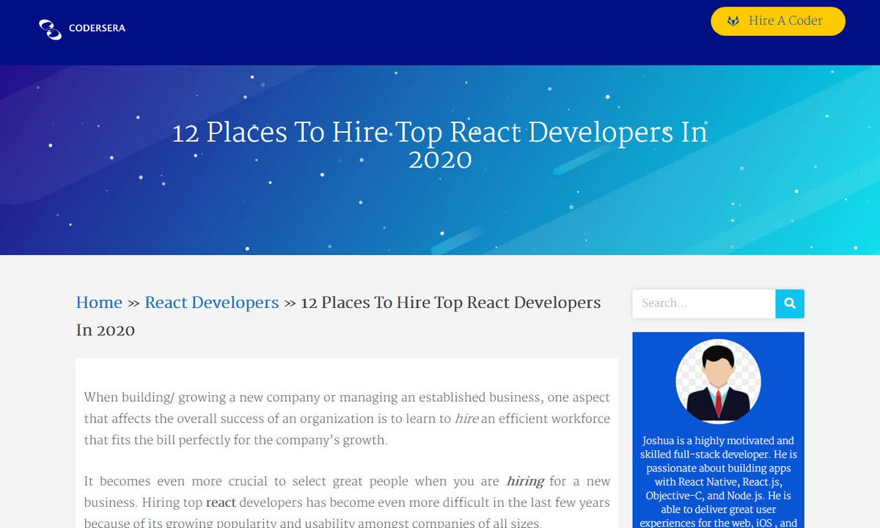Click the italic word 'hiring' in second paragraph
880x528 pixels.
(x=525, y=482)
